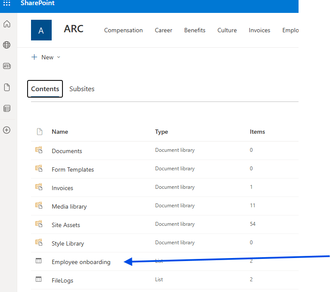Open My lists icon in sidebar
Image resolution: width=330 pixels, height=292 pixels.
tap(7, 108)
